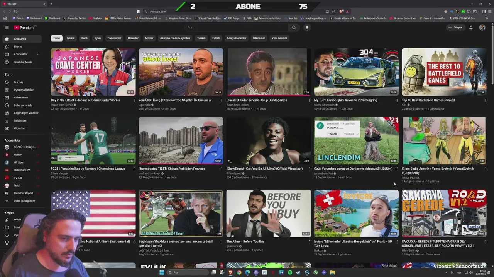Screen dimensions: 494x277
Task: Open new browser tab plus button
Action: 51,4
